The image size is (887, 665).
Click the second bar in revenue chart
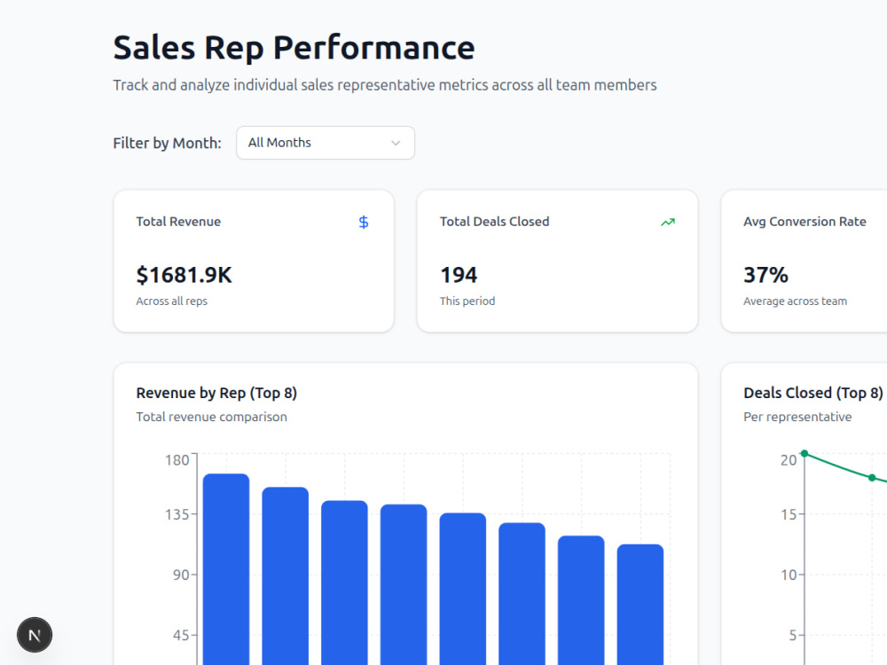(285, 575)
